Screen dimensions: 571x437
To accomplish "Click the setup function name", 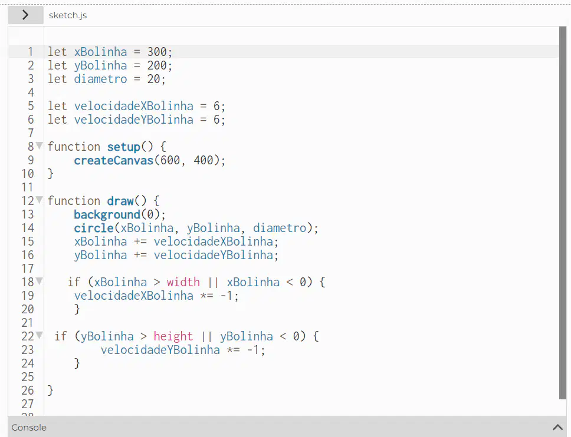I will click(x=123, y=147).
